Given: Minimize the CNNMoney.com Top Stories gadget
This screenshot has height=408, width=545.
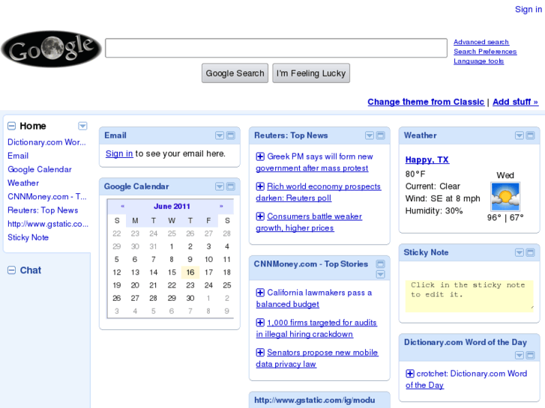Looking at the screenshot, I should coord(381,264).
